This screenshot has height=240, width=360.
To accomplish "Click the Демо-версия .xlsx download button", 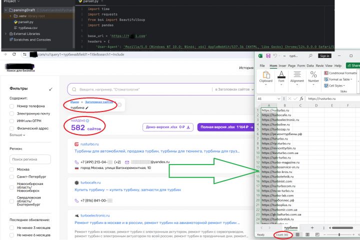I will (x=168, y=127).
